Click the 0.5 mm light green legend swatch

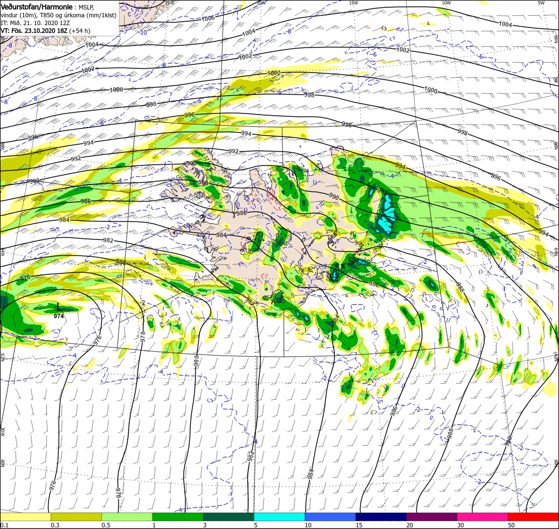(x=127, y=517)
